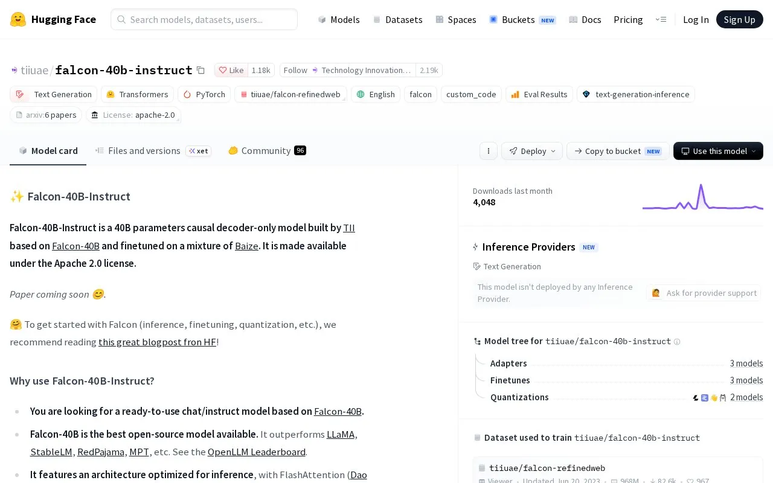
Task: Click the falcon tag
Action: (420, 94)
